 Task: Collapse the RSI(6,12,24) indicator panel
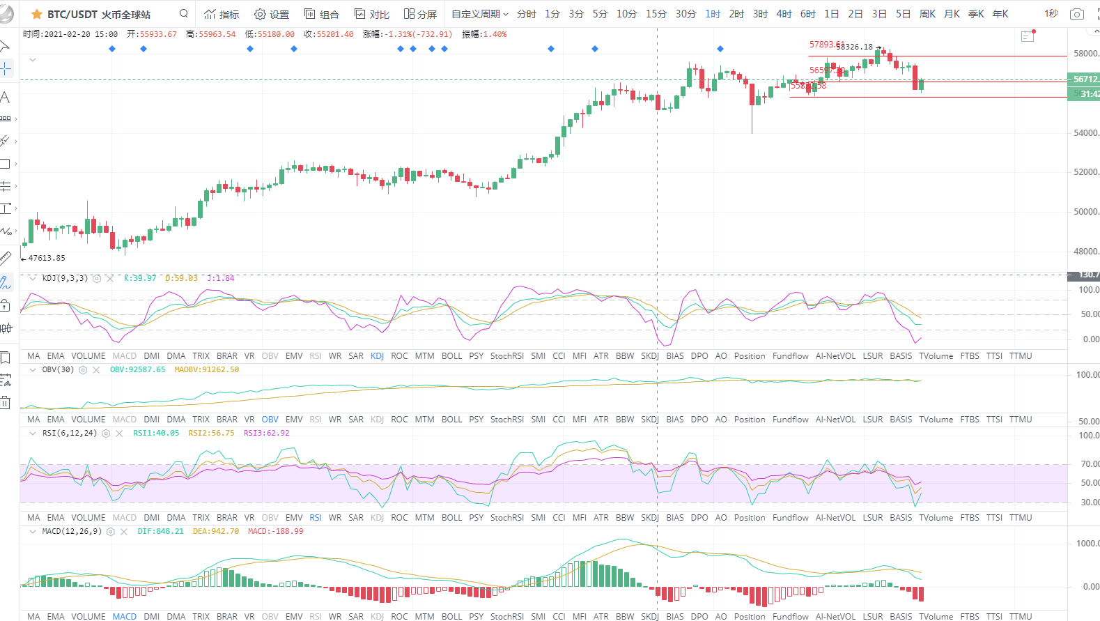click(33, 433)
